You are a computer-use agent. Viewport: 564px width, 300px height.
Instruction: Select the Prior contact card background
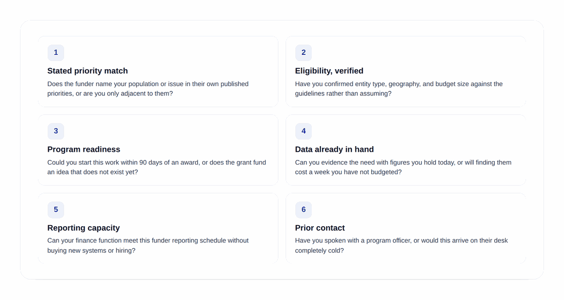pos(406,228)
